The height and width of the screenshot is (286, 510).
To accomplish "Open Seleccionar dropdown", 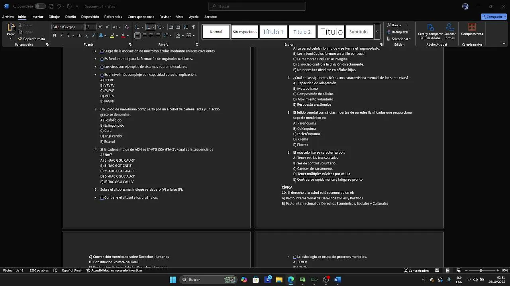I will (x=399, y=39).
